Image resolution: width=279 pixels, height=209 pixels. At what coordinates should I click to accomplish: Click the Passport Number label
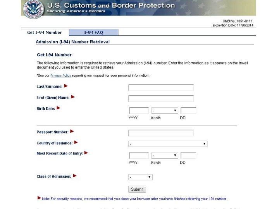click(x=52, y=132)
